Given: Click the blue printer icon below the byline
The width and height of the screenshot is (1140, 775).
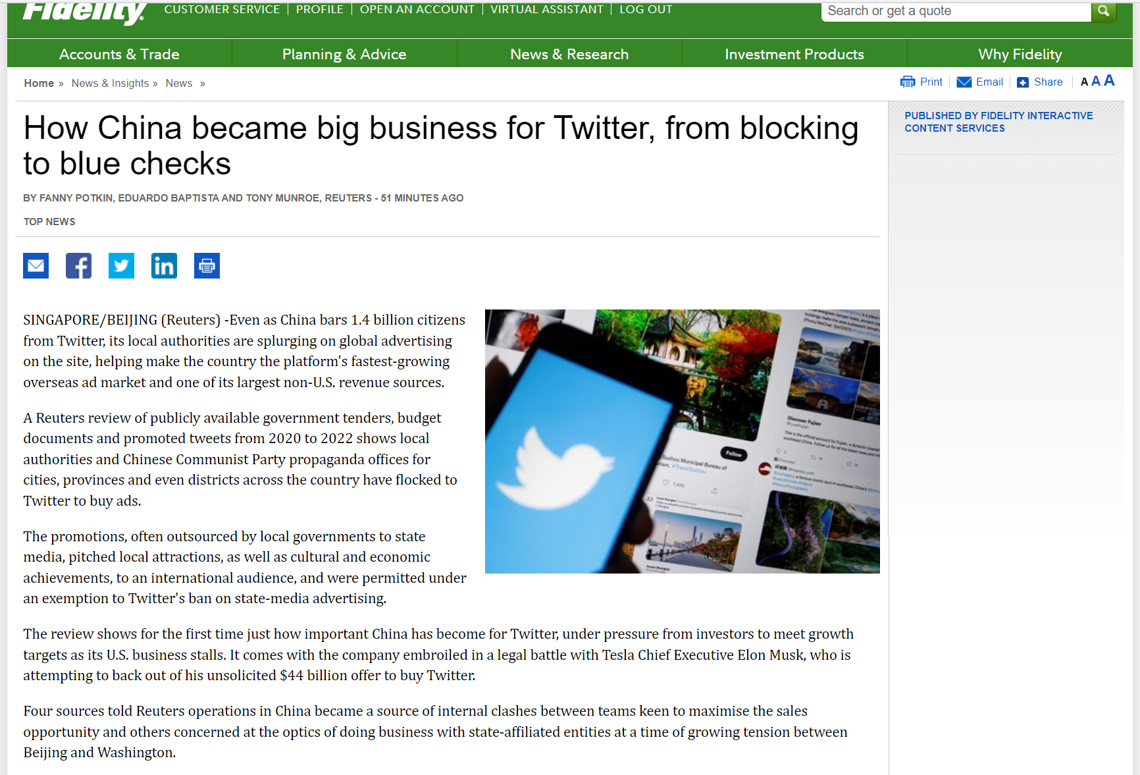Looking at the screenshot, I should click(207, 266).
